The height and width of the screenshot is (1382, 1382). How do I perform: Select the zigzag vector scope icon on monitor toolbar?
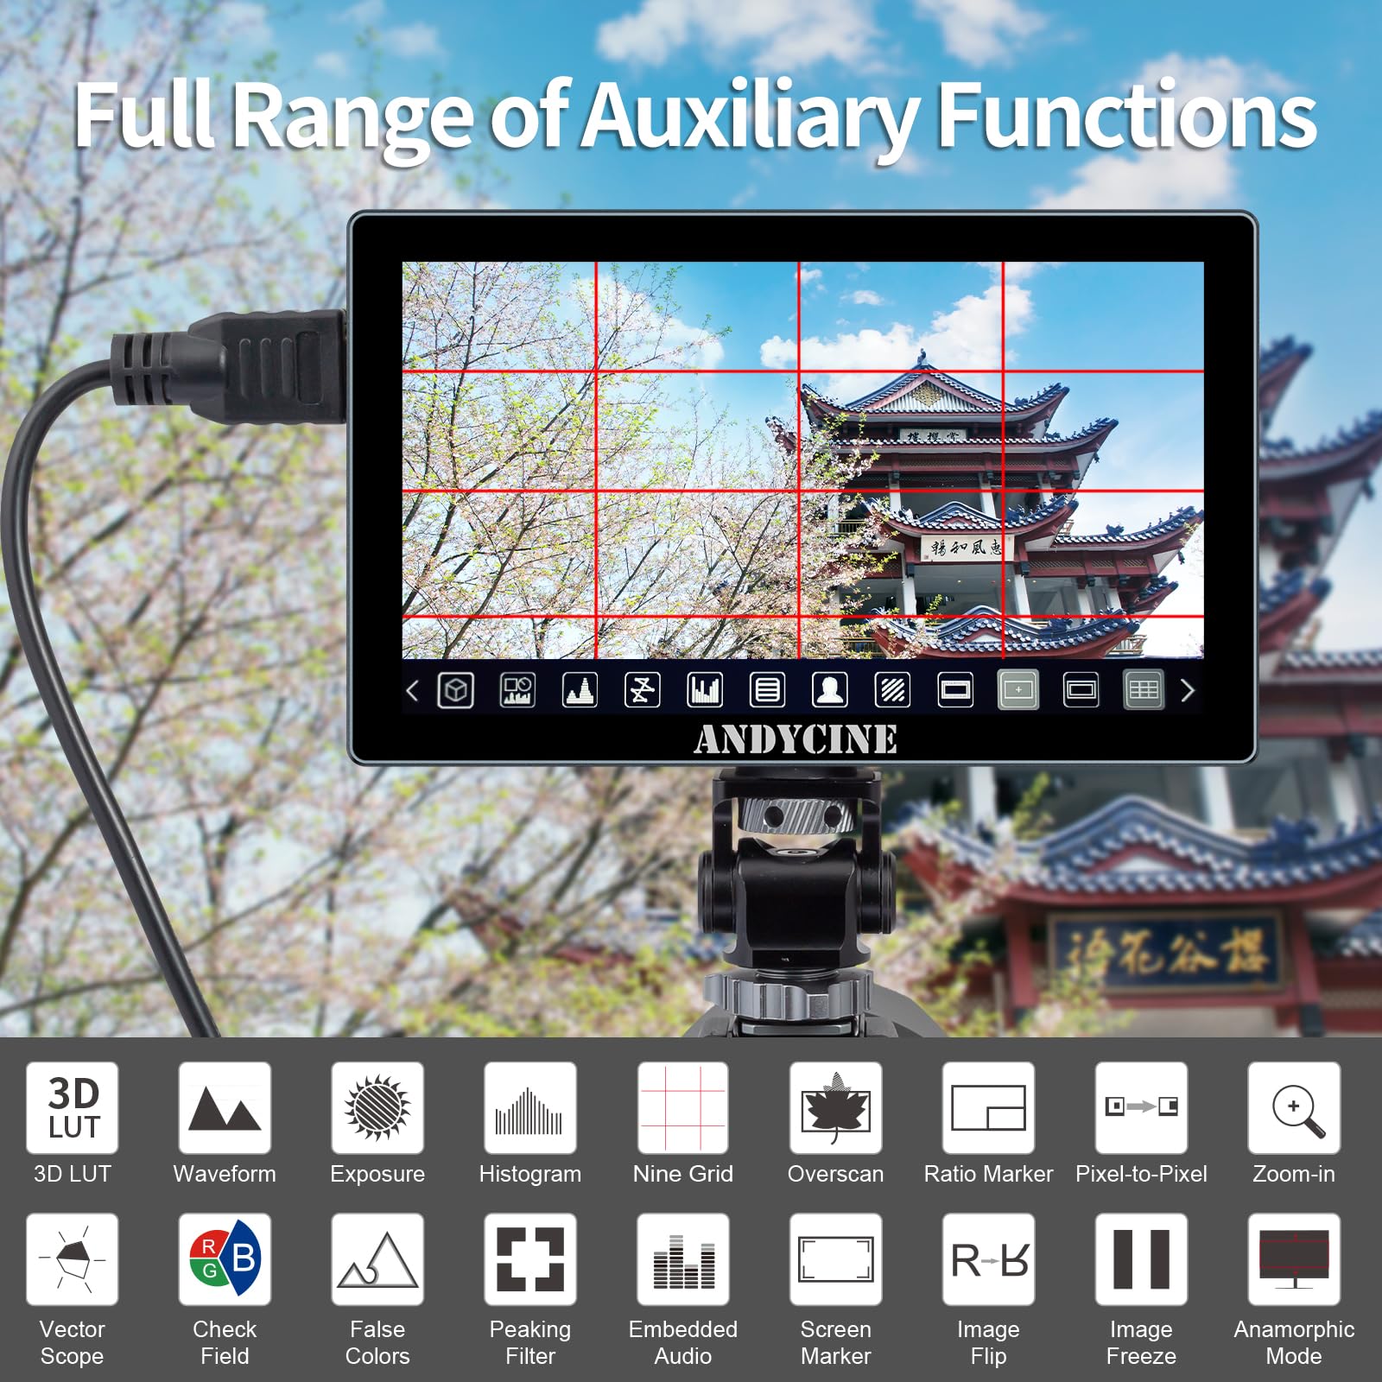(x=642, y=690)
